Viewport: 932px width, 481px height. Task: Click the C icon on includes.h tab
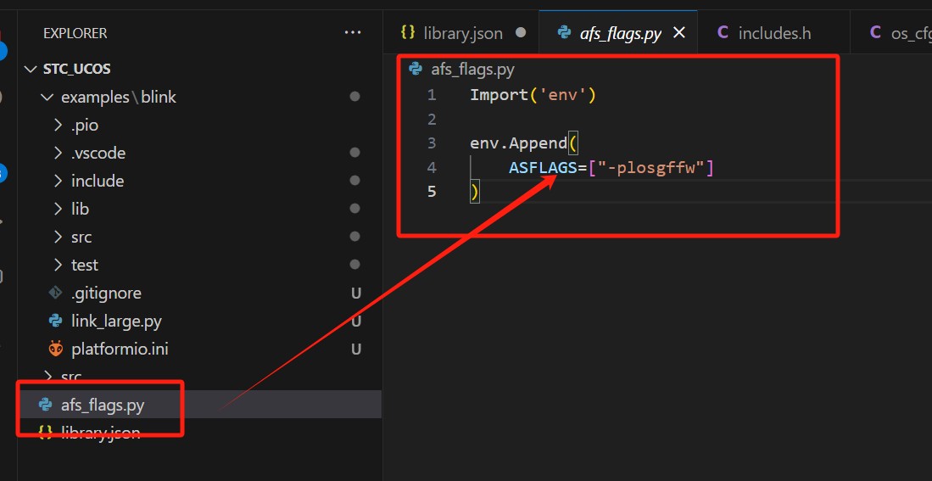click(723, 33)
